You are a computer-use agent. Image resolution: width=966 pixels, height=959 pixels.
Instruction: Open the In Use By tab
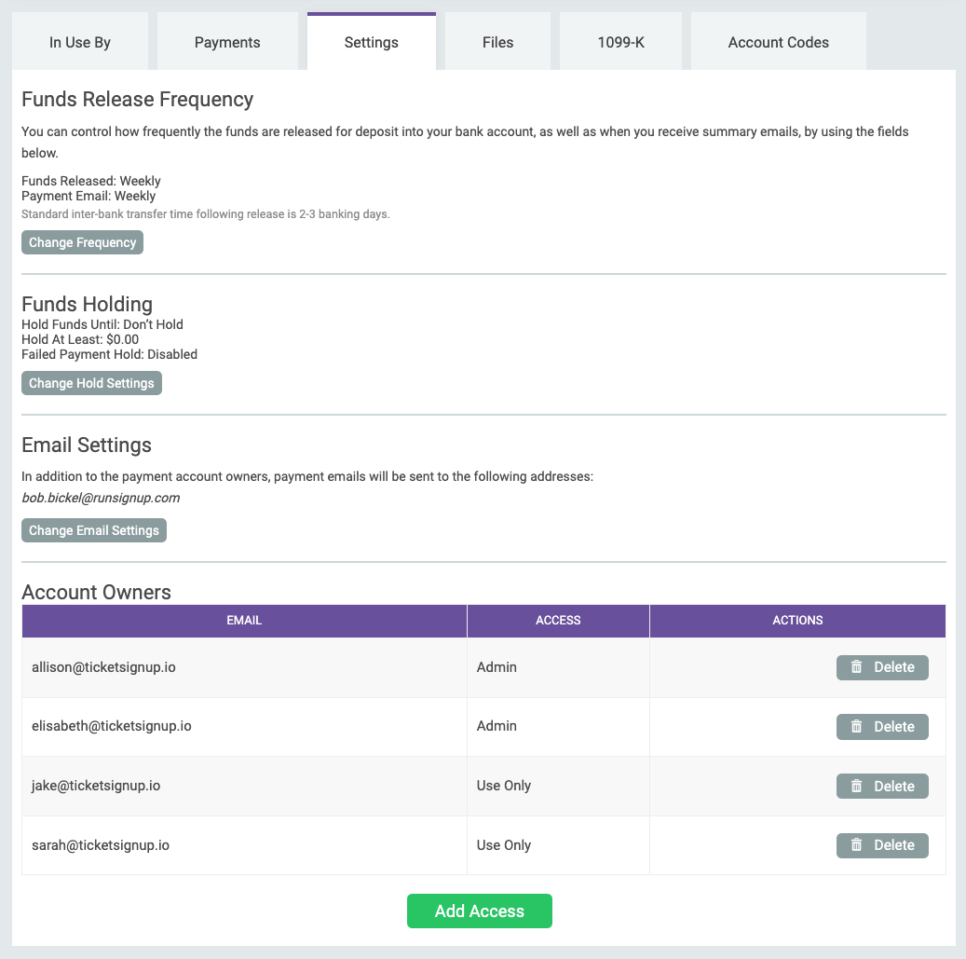click(80, 42)
